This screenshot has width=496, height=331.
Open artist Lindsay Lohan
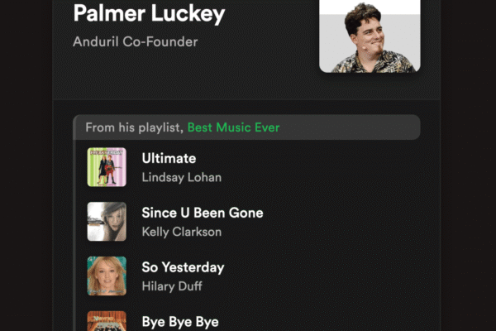(182, 177)
